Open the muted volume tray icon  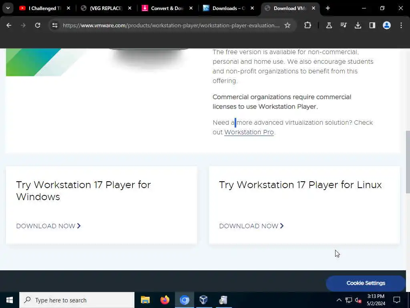pyautogui.click(x=358, y=300)
